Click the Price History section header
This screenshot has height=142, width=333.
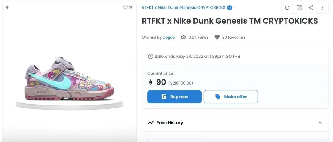(x=235, y=123)
